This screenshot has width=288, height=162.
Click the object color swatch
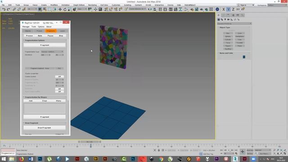(x=244, y=57)
